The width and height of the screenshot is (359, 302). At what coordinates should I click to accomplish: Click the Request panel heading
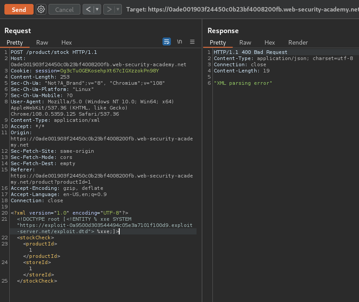click(18, 30)
